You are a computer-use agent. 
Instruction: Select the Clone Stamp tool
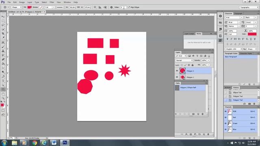[x=3, y=51]
